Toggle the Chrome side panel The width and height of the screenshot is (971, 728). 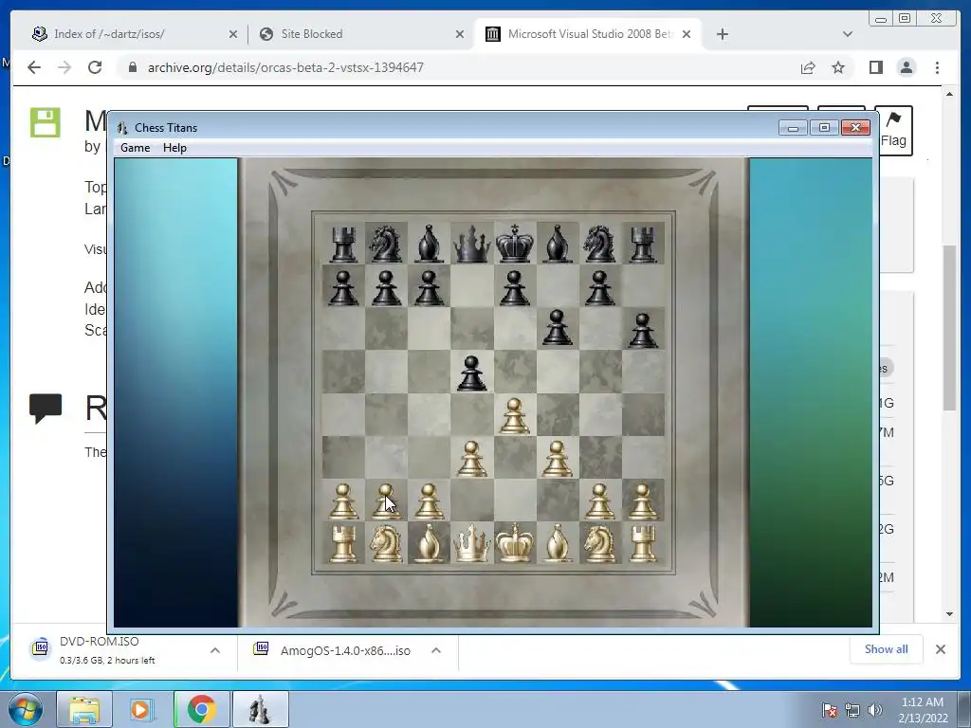[875, 67]
